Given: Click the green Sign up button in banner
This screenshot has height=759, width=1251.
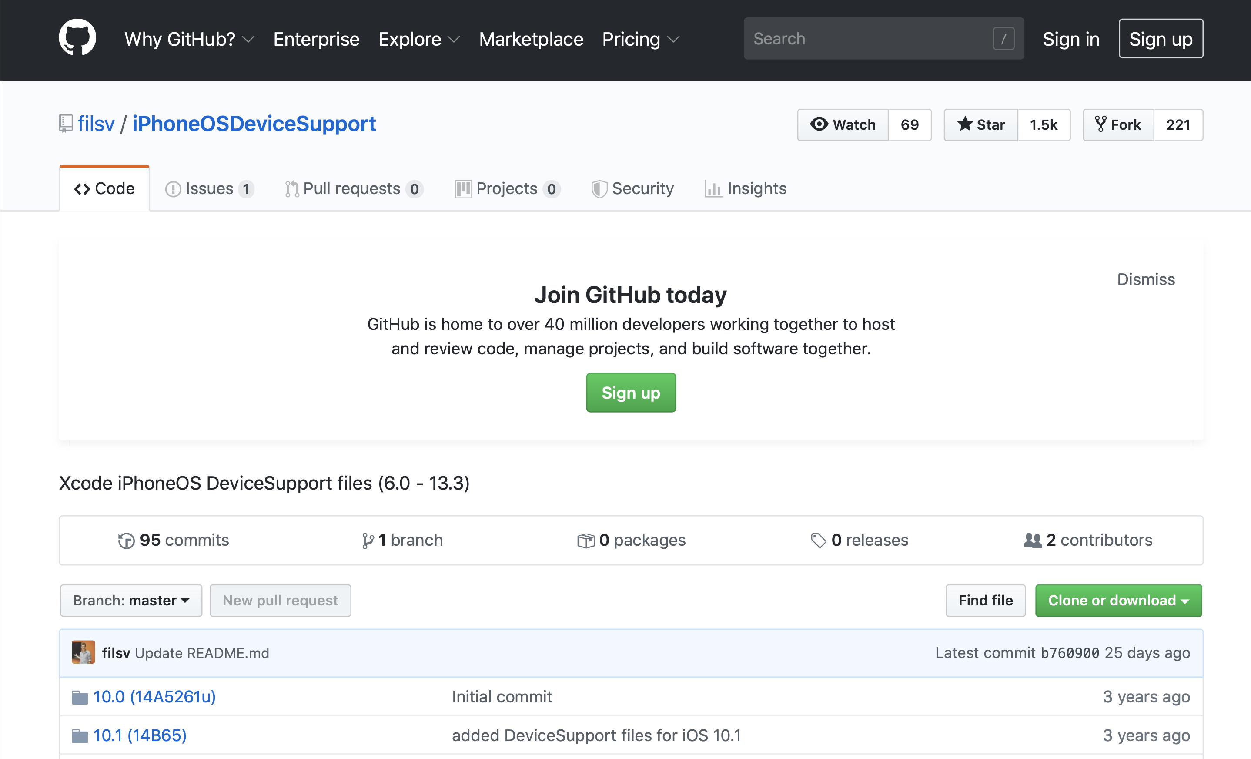Looking at the screenshot, I should pos(631,393).
